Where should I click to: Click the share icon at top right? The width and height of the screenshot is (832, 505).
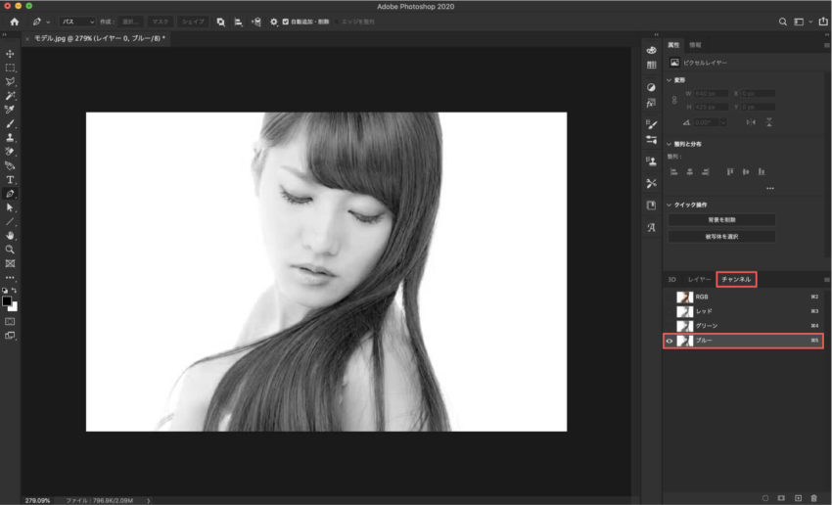pyautogui.click(x=823, y=22)
